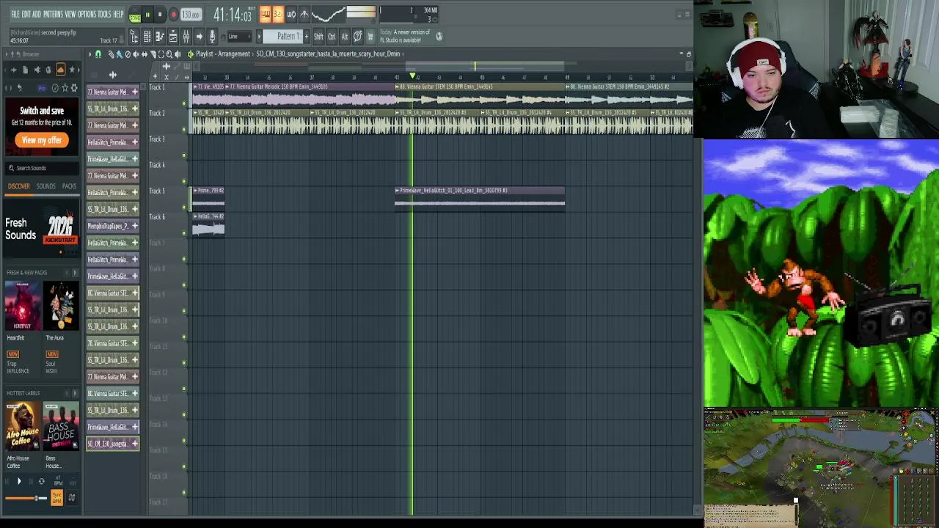Screen dimensions: 939x528
Task: Open the FILE menu
Action: (15, 14)
